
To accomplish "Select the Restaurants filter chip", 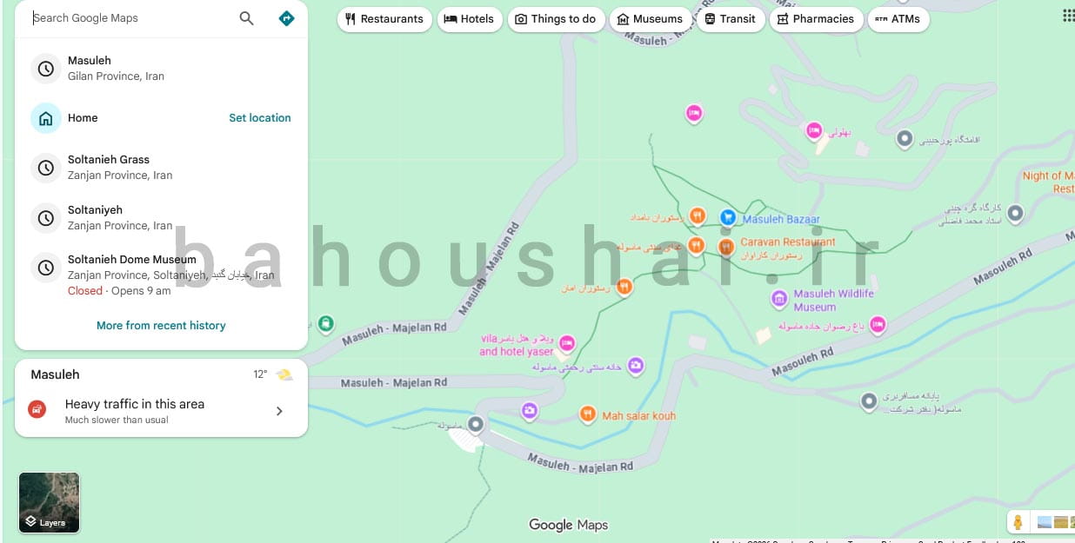I will coord(384,19).
